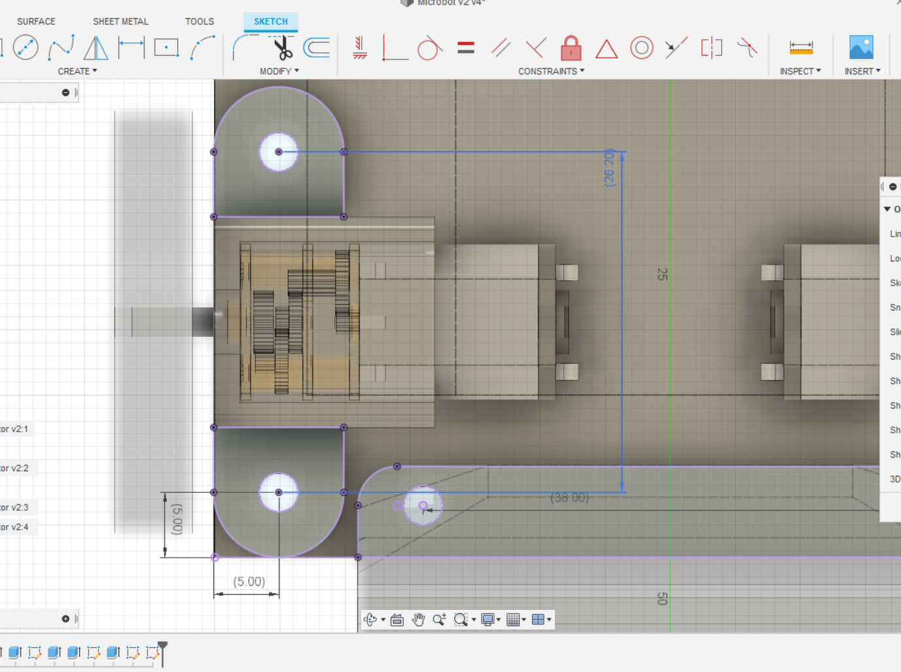Collapse the Sketch Palette options triangle
The image size is (901, 672).
(887, 209)
